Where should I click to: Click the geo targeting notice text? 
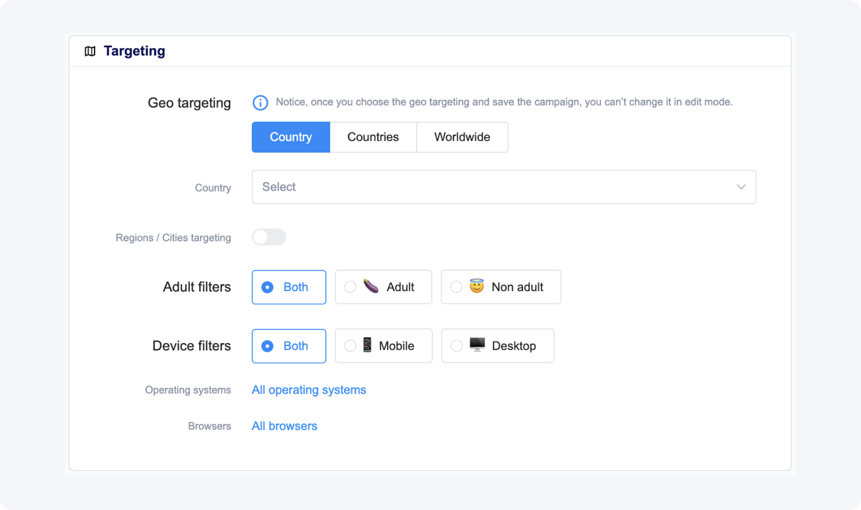[x=504, y=102]
